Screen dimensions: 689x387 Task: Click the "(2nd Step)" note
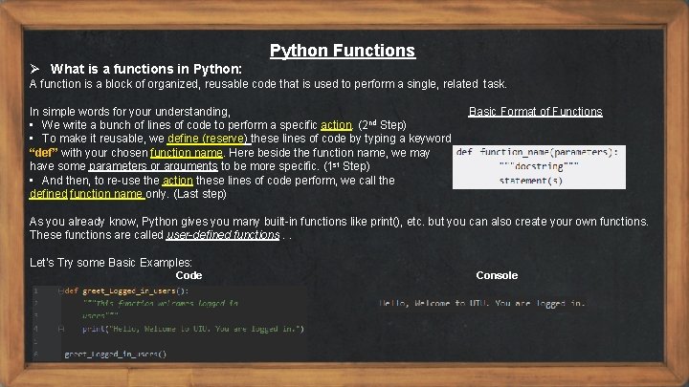(x=382, y=125)
